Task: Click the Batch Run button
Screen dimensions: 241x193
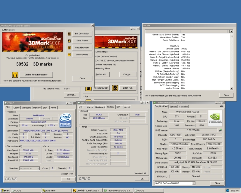Action: (x=127, y=88)
